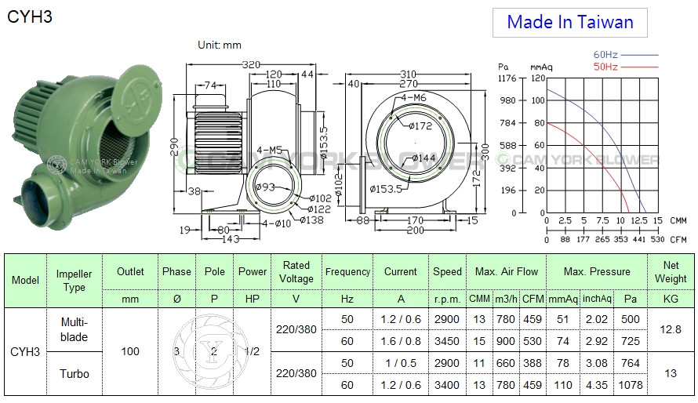The width and height of the screenshot is (698, 403).
Task: Select the "Phase" column header
Action: click(x=176, y=272)
